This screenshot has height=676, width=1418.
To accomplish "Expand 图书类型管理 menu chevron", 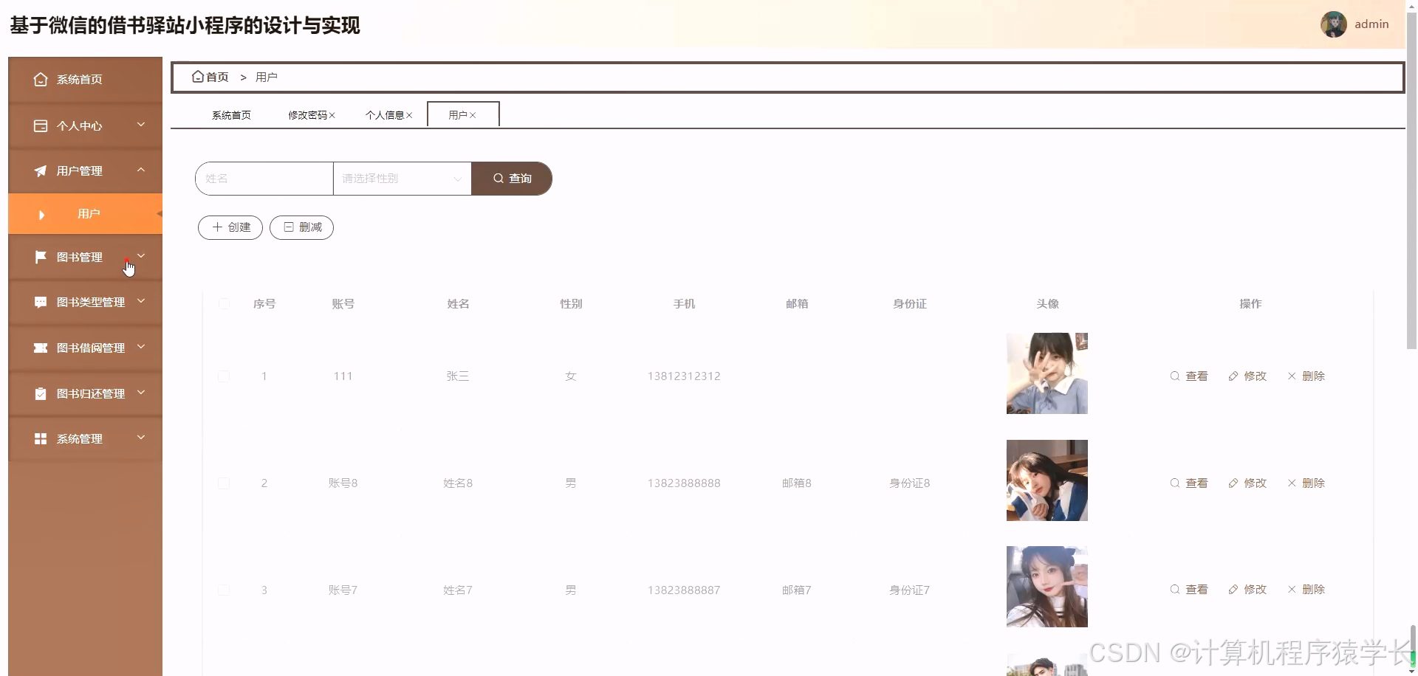I will (x=141, y=301).
